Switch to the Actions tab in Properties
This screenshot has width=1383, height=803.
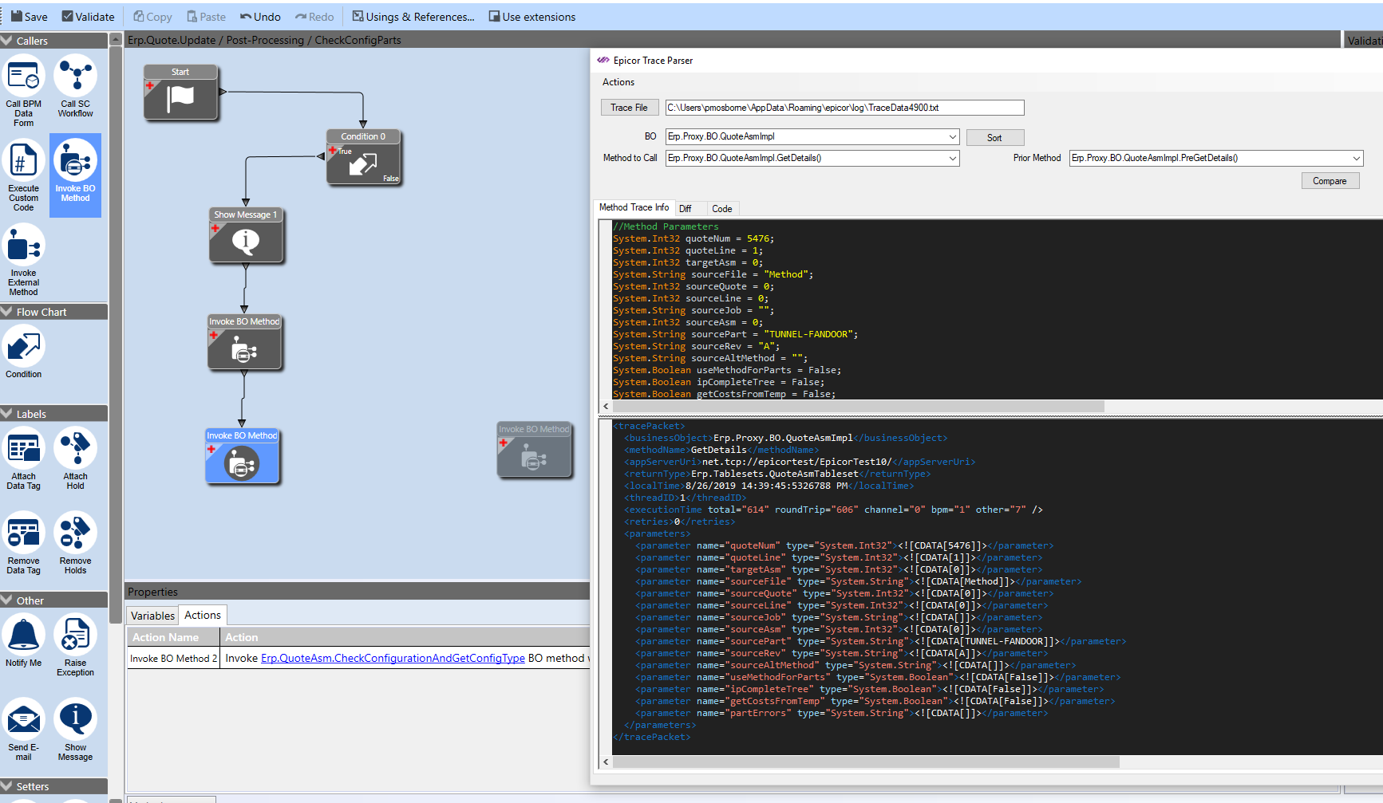click(x=203, y=615)
